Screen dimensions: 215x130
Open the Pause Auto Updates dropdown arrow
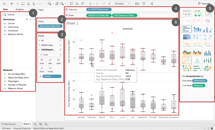pyautogui.click(x=37, y=4)
